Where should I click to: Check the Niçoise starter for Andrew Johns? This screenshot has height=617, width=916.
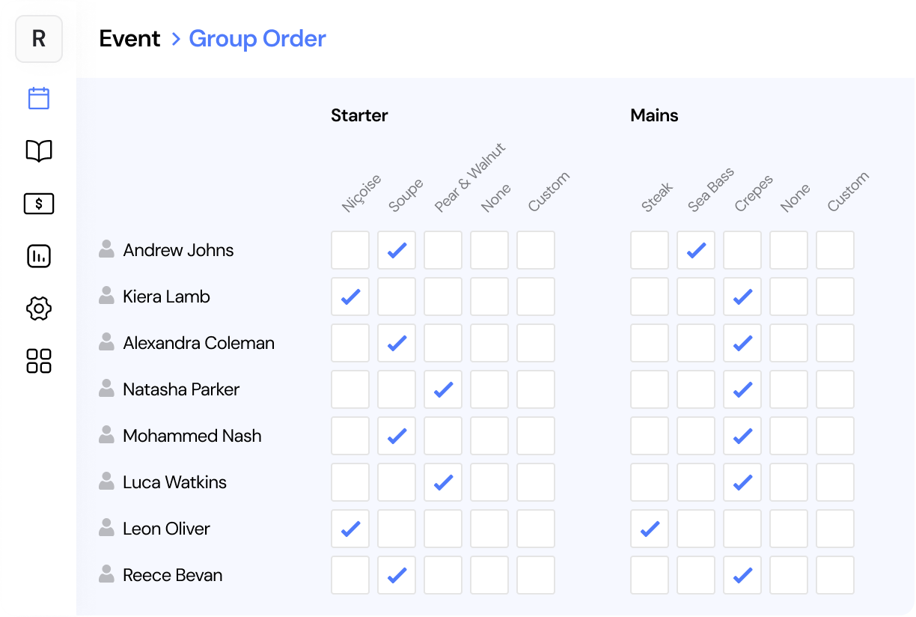pos(350,250)
